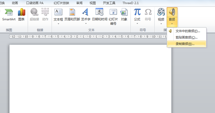Screen dimensions: 215x113
Task: Choose 剪贴画音频 menu entry
Action: (187, 37)
